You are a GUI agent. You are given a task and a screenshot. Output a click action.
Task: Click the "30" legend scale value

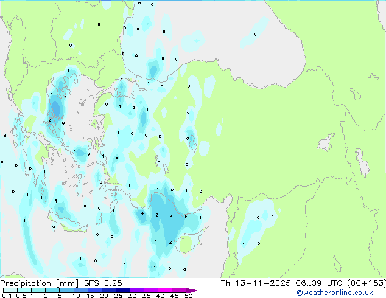pos(132,296)
